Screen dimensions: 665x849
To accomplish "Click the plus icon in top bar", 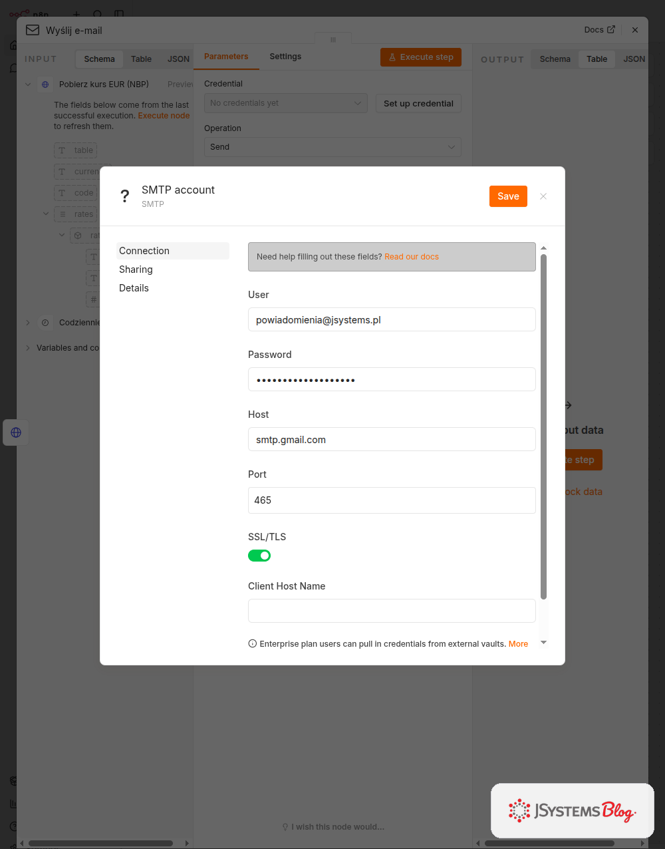I will 76,15.
